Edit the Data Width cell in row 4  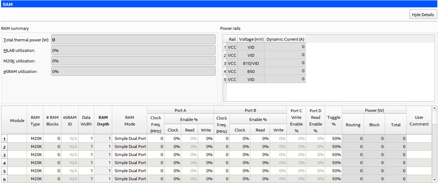click(x=86, y=163)
